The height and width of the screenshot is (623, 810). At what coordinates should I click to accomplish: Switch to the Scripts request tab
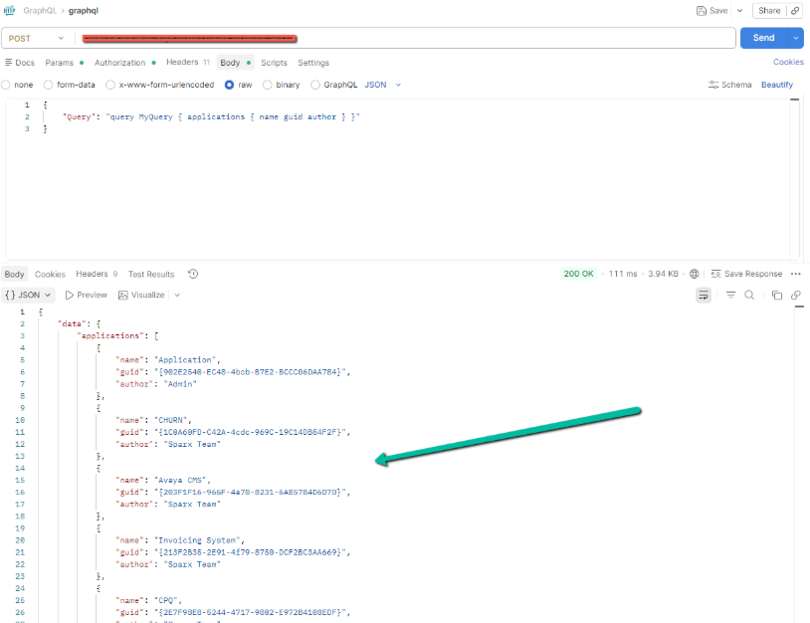(274, 63)
